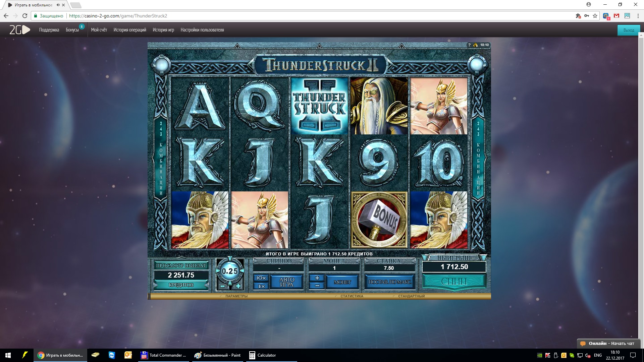Toggle КРЕДИТОВ credits display
The height and width of the screenshot is (362, 644).
(181, 285)
